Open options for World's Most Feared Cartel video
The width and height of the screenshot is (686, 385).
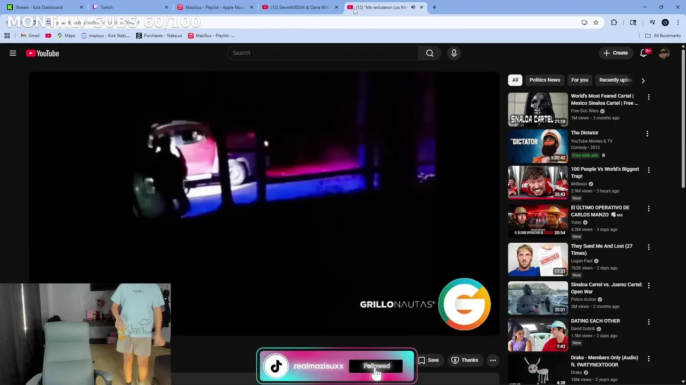click(648, 97)
